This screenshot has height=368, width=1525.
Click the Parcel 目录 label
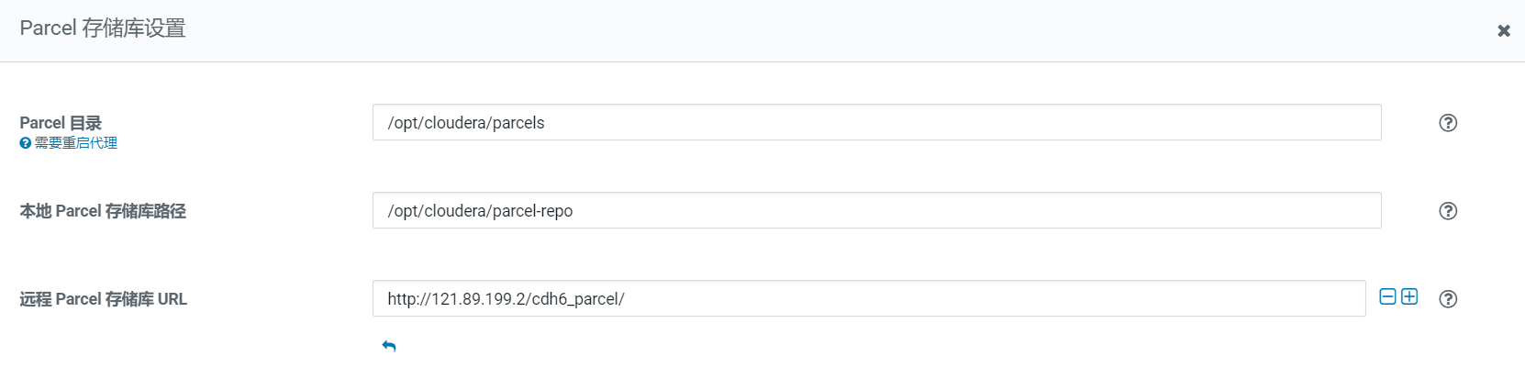pyautogui.click(x=61, y=123)
